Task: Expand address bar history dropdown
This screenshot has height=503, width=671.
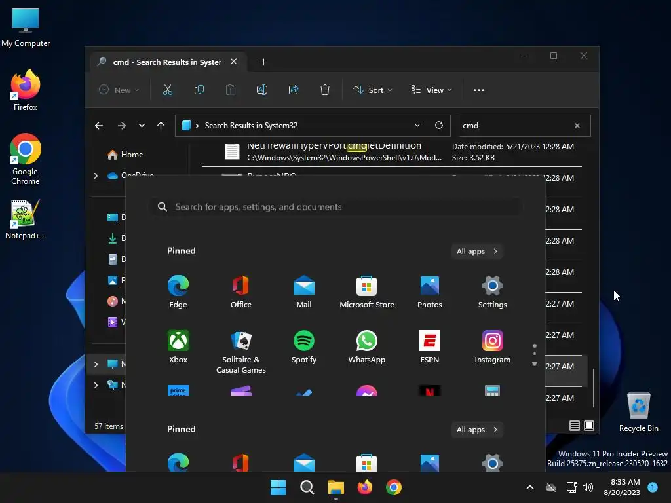Action: tap(417, 125)
